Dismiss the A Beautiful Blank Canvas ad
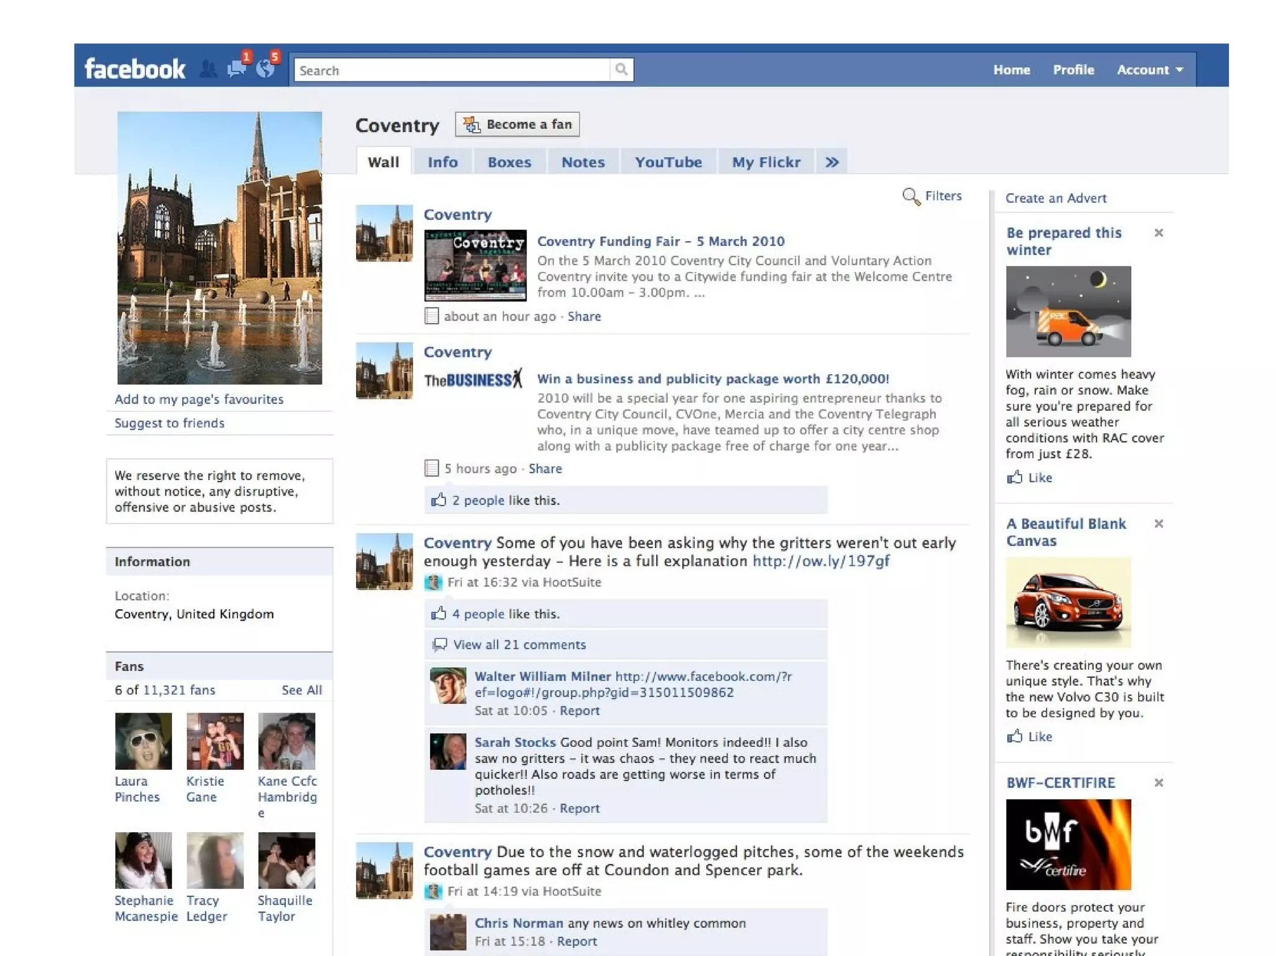The width and height of the screenshot is (1275, 956). click(1159, 523)
